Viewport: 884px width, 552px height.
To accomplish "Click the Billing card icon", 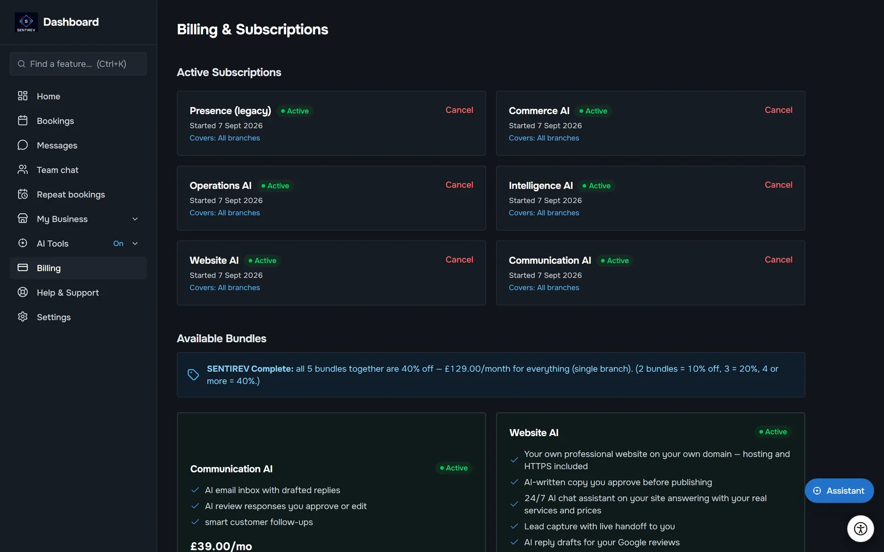I will pyautogui.click(x=23, y=268).
